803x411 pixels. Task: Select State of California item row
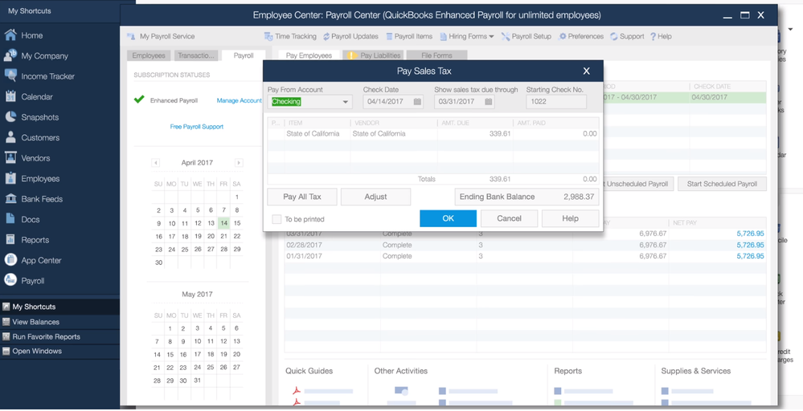pyautogui.click(x=432, y=134)
